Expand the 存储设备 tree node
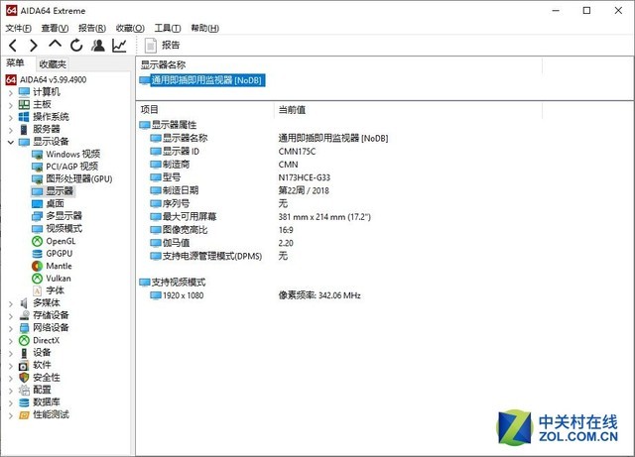 11,316
